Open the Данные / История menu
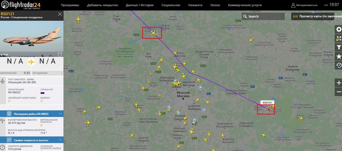Image resolution: width=342 pixels, height=151 pixels. [x=139, y=5]
